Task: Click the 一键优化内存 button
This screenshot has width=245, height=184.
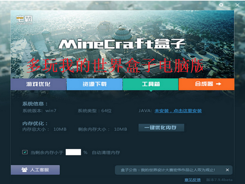Action: (x=161, y=128)
